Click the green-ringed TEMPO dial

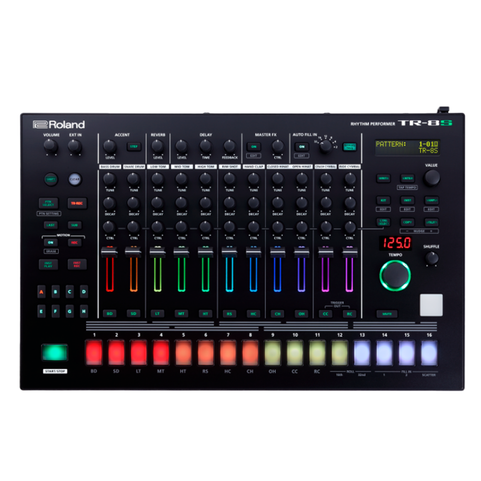coord(395,275)
